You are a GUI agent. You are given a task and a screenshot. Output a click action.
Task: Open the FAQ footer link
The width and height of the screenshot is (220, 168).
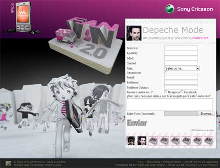coord(141,162)
